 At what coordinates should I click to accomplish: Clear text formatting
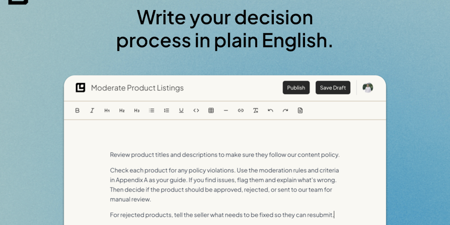coord(255,110)
